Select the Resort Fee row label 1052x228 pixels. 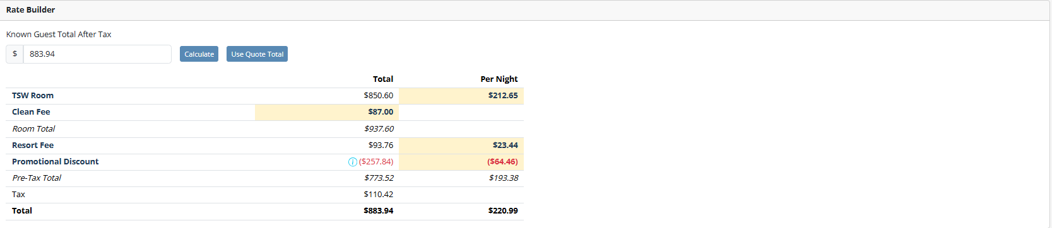pyautogui.click(x=33, y=145)
